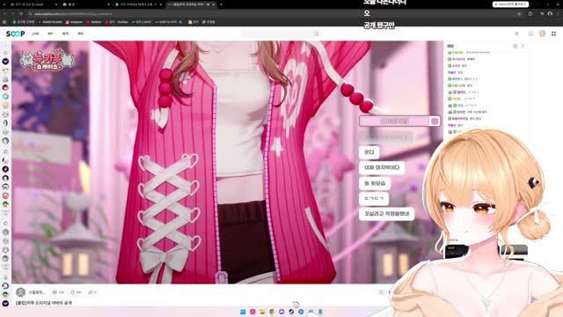Click the Gemini button in title bar
The height and width of the screenshot is (317, 563).
[x=510, y=4]
